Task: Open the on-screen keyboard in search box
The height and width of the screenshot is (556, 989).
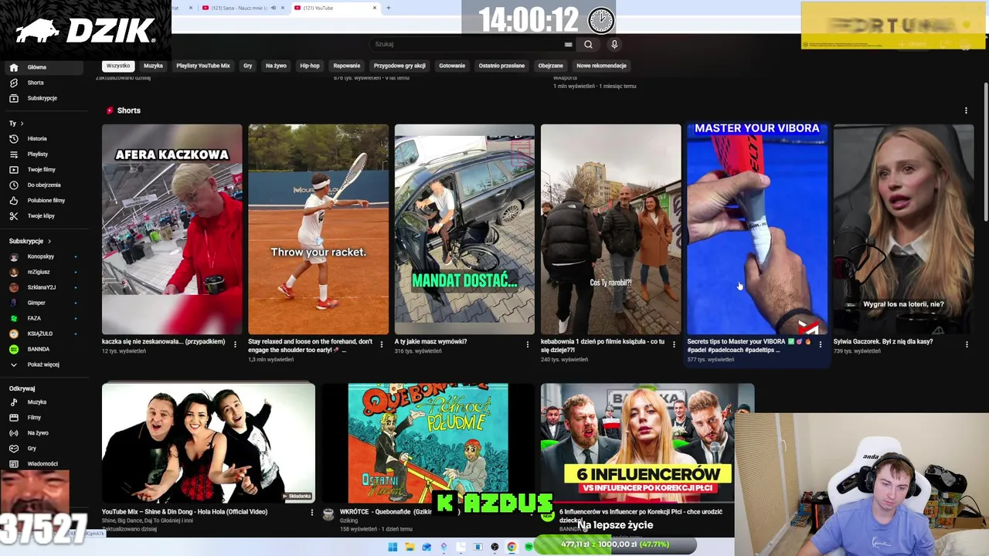Action: [x=568, y=44]
